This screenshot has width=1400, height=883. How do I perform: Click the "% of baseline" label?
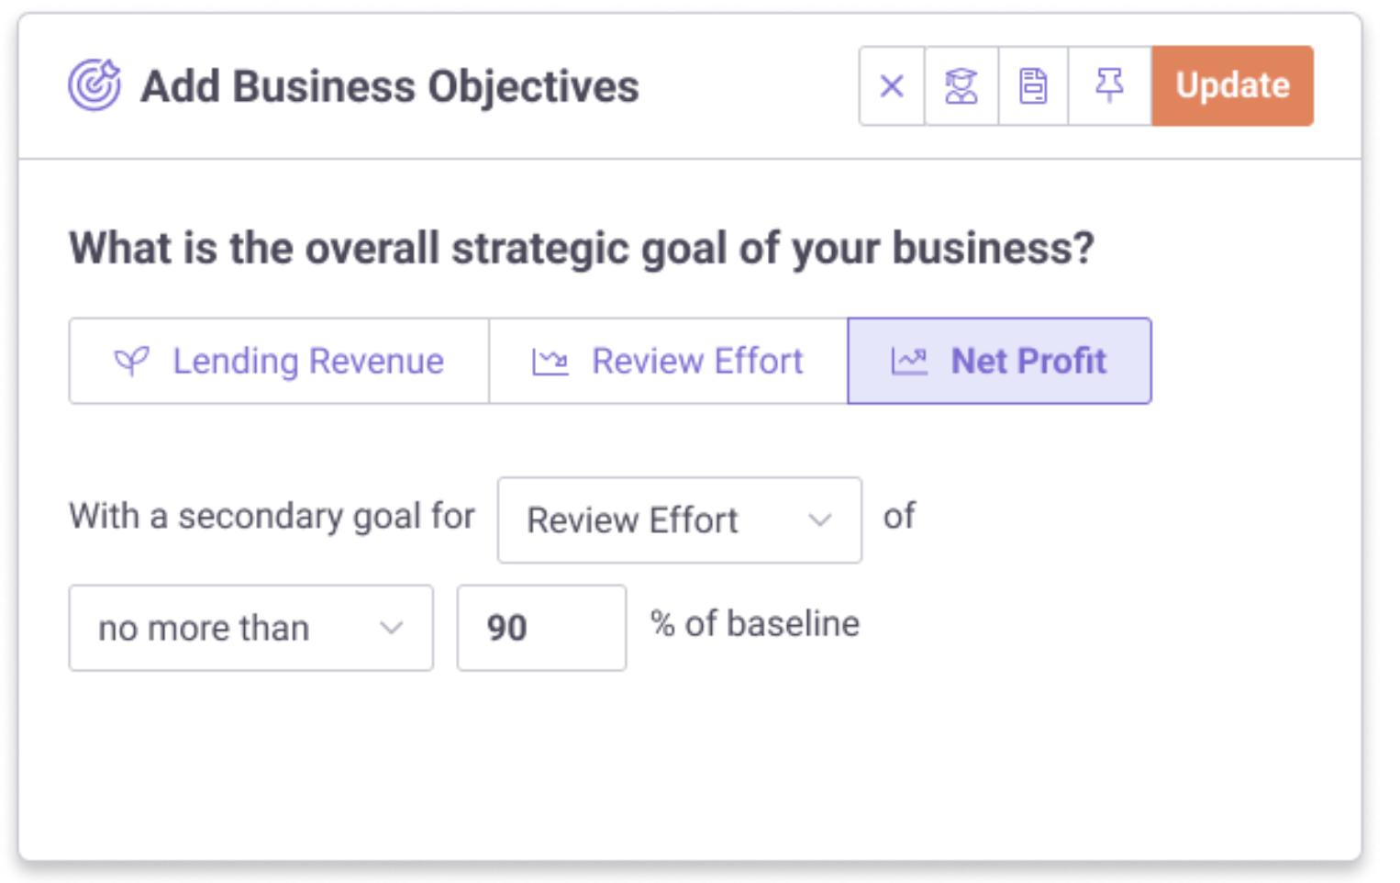point(755,624)
